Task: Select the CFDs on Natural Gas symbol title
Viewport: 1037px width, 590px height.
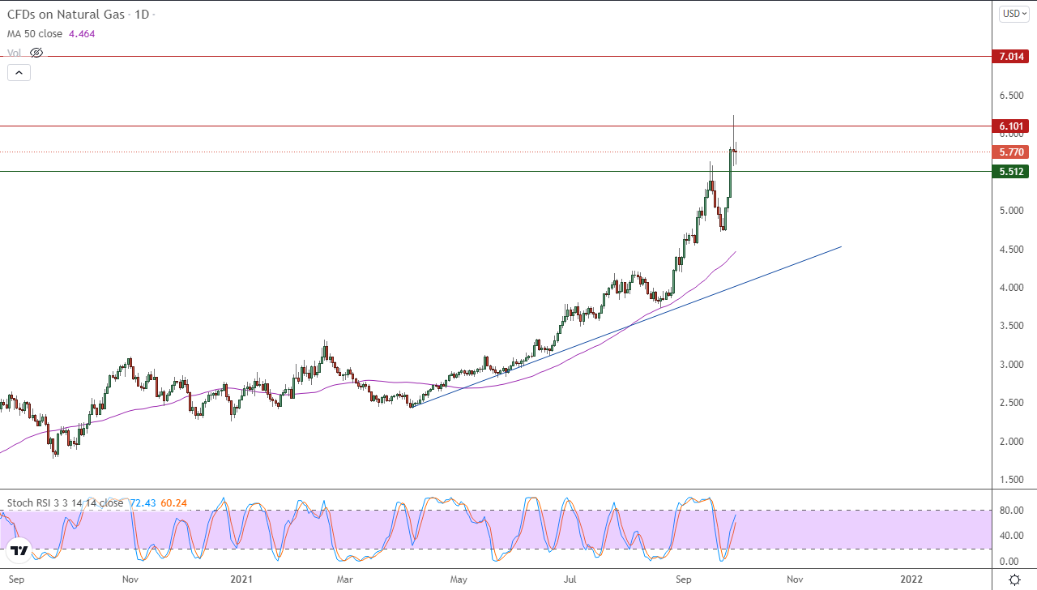Action: click(x=67, y=15)
